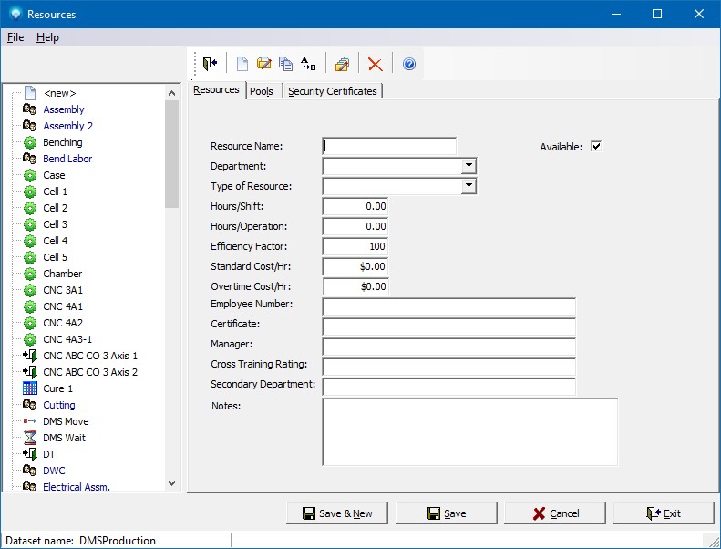Click the blank page New icon
The width and height of the screenshot is (721, 549).
tap(242, 64)
